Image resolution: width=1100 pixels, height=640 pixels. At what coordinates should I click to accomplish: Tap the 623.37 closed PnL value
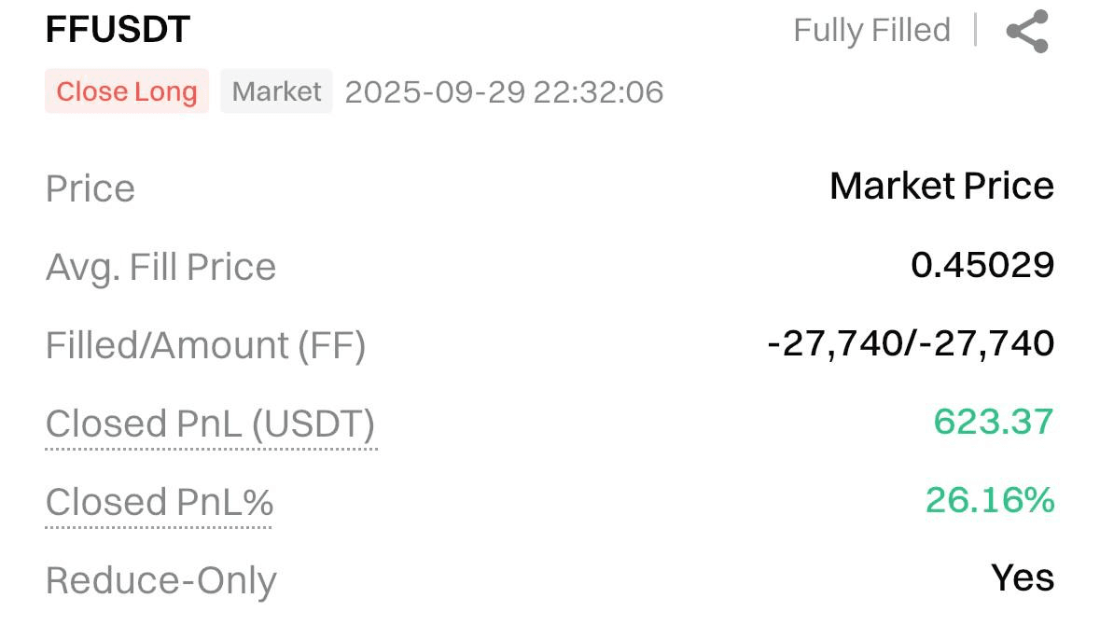pyautogui.click(x=994, y=422)
